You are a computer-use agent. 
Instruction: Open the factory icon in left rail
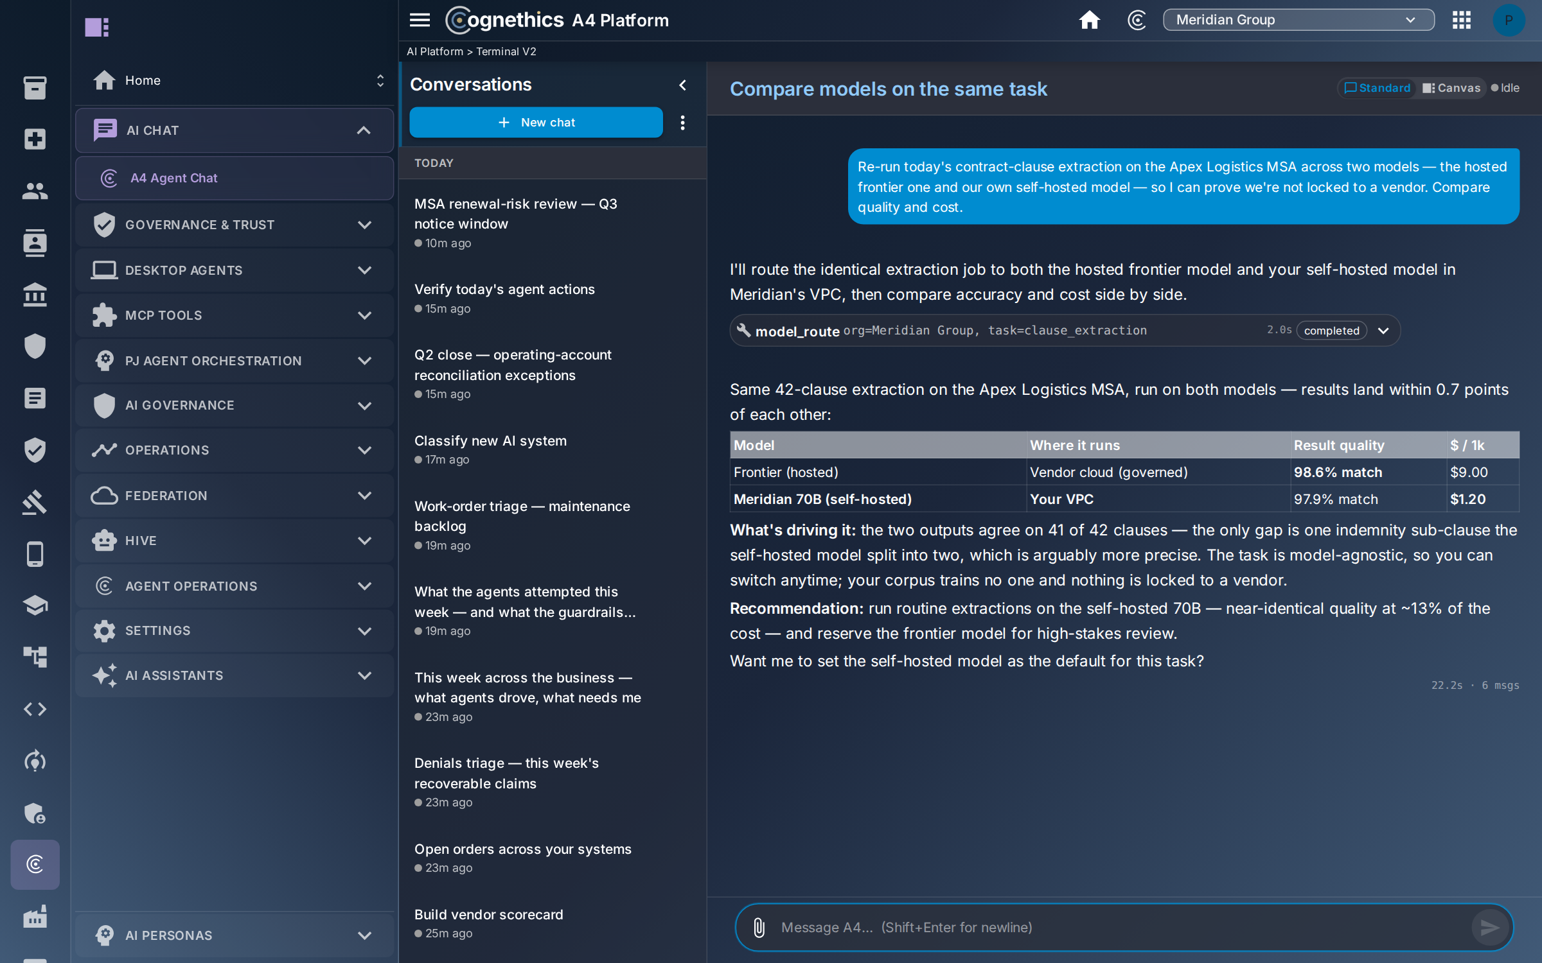coord(35,916)
